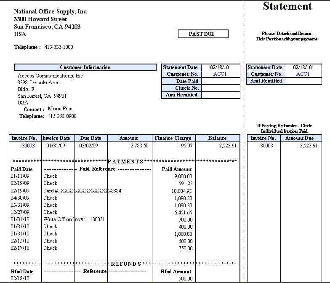Open invoice 30003 link under Amount Due section
330x283 pixels.
(266, 146)
